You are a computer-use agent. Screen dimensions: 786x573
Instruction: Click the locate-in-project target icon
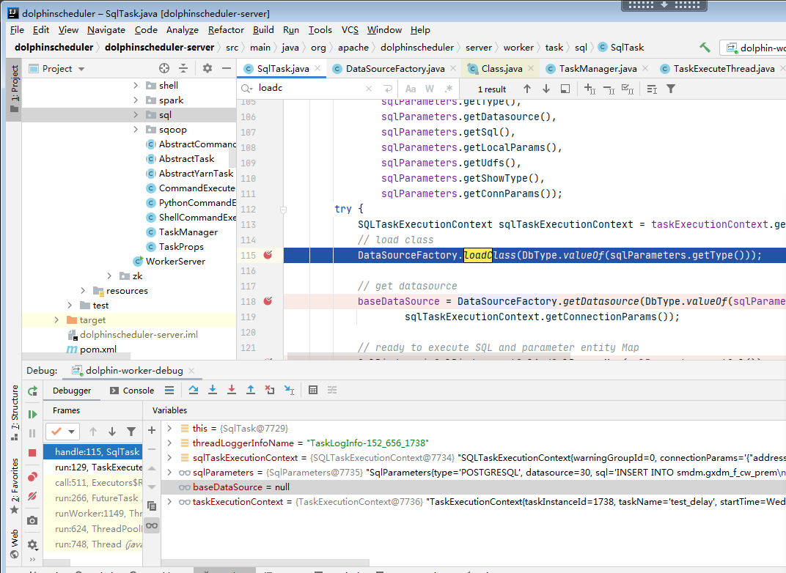pyautogui.click(x=164, y=68)
